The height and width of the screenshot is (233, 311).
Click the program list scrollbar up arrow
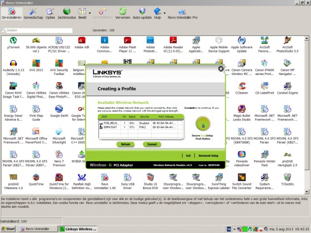307,38
